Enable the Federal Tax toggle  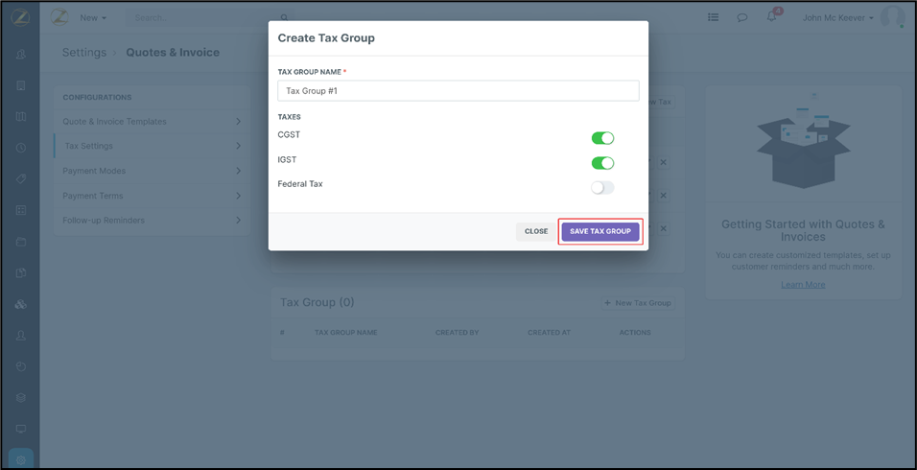pyautogui.click(x=602, y=188)
